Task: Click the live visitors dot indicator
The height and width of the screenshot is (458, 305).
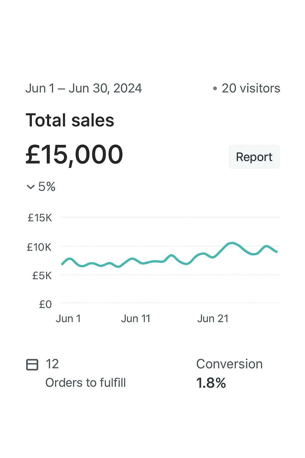Action: 215,89
